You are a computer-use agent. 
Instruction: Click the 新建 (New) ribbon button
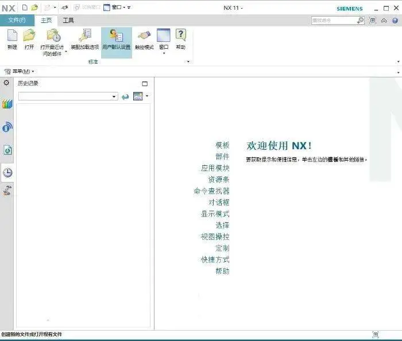tap(12, 40)
